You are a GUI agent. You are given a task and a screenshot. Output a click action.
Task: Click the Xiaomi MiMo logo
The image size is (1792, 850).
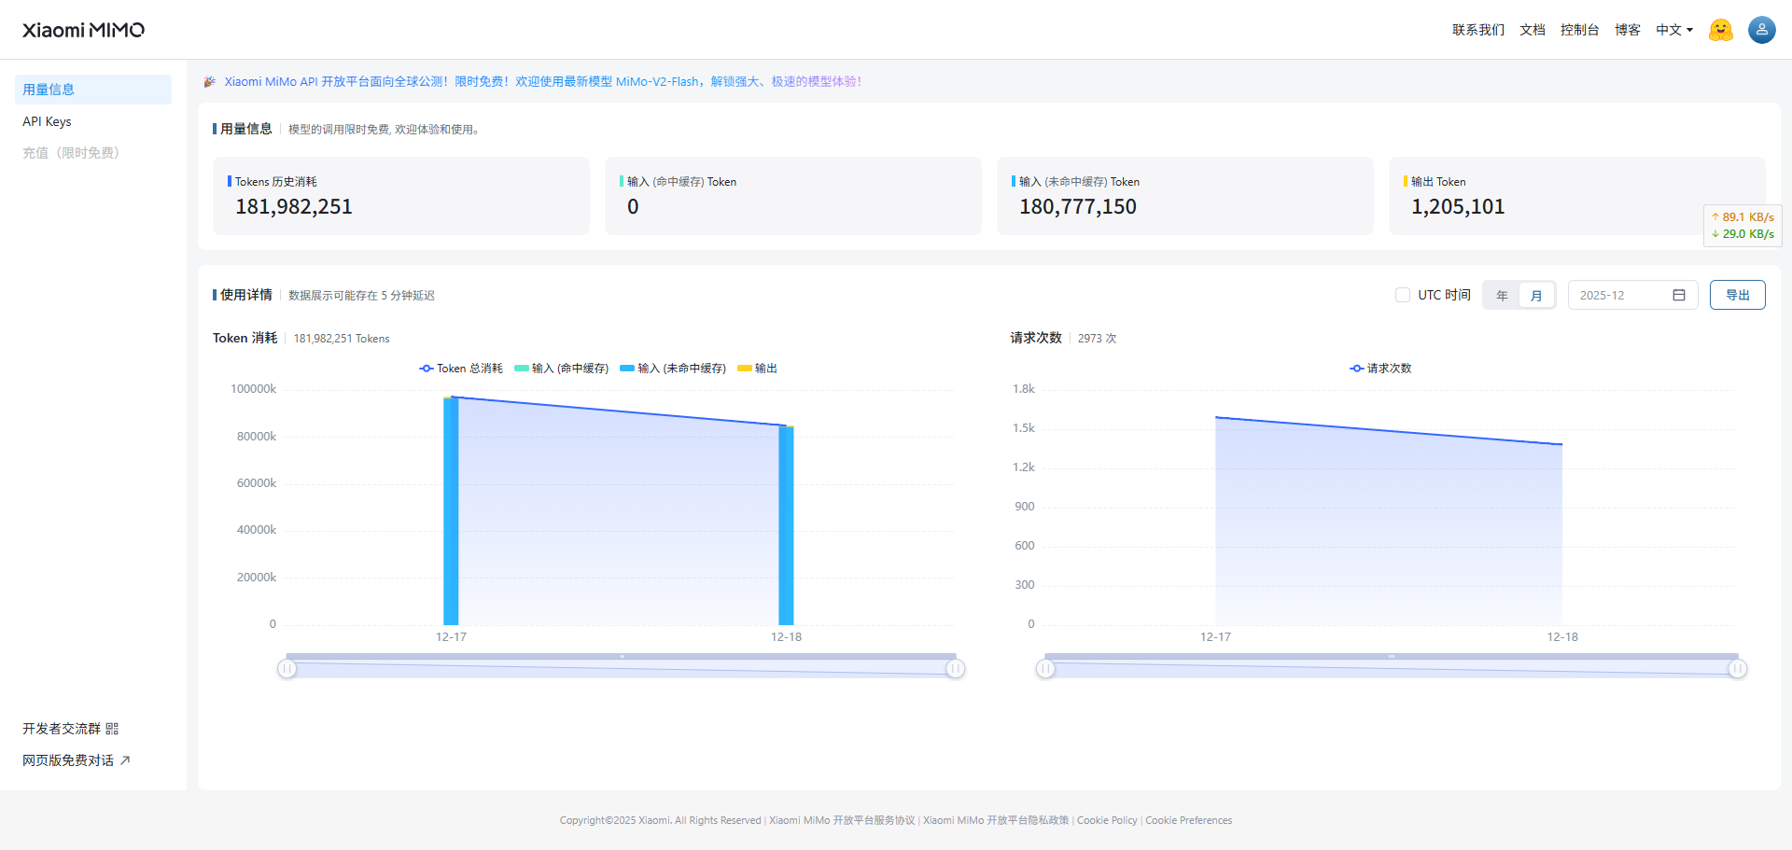83,30
